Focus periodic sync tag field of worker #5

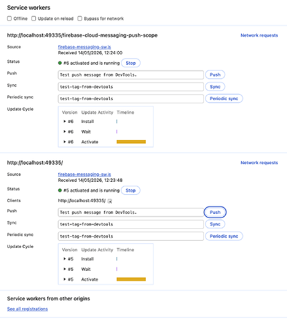pos(131,236)
